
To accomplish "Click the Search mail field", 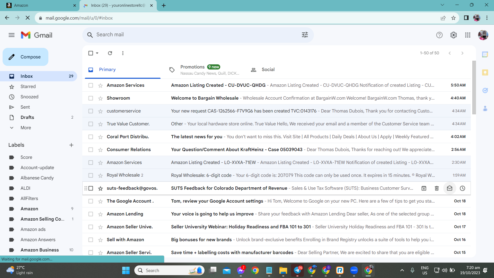I will click(198, 35).
